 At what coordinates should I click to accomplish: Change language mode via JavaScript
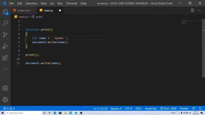point(151,109)
